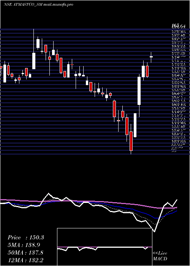Click the rightmost candlestick on the chart

(151, 57)
